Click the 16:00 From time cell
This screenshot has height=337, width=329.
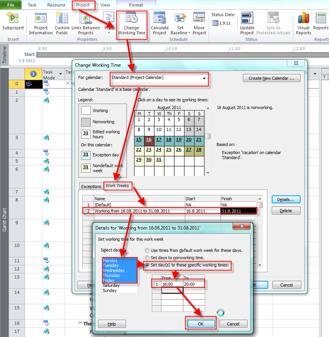coord(168,284)
